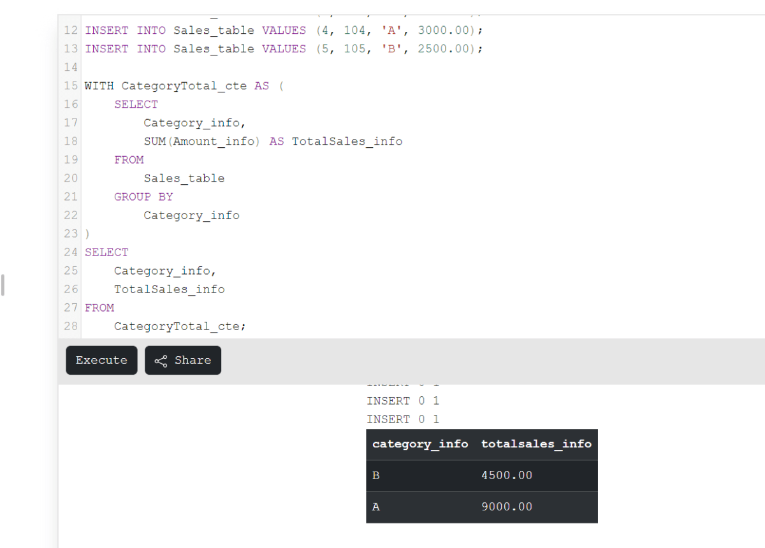The width and height of the screenshot is (765, 548).
Task: Open the Share options
Action: pos(183,360)
